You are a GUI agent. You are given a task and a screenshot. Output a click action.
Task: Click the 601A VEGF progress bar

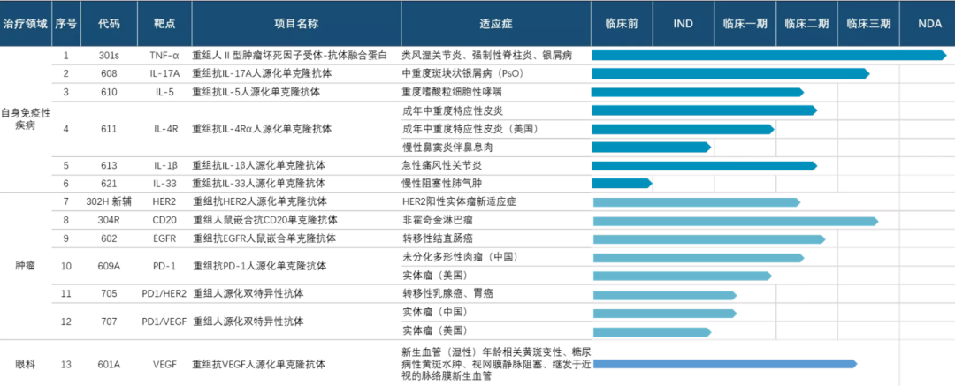[x=723, y=364]
